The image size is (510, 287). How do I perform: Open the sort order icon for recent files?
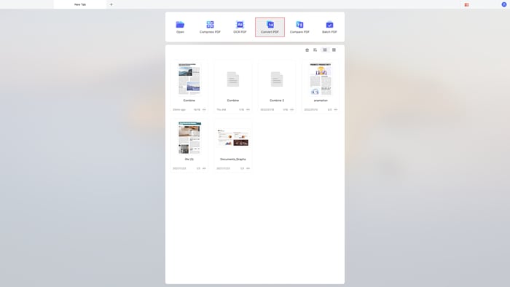[315, 50]
